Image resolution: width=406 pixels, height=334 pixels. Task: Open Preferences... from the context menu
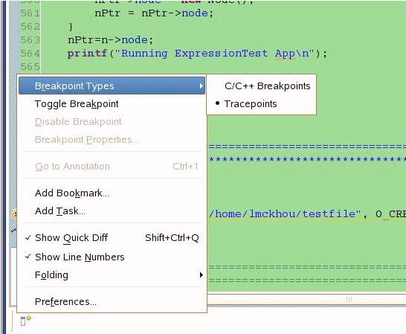tap(112, 301)
